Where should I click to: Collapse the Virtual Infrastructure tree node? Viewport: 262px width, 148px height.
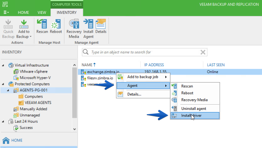pyautogui.click(x=3, y=65)
